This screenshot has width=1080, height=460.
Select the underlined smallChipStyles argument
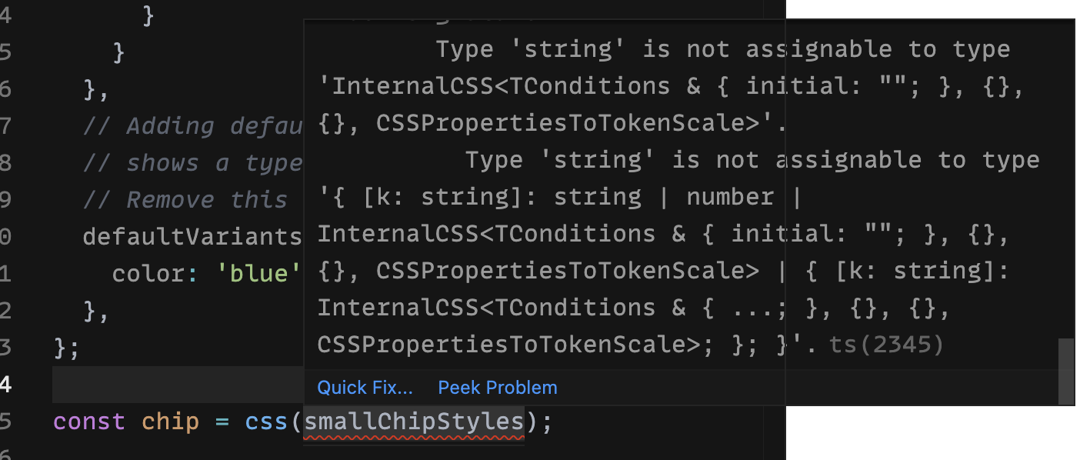coord(414,421)
